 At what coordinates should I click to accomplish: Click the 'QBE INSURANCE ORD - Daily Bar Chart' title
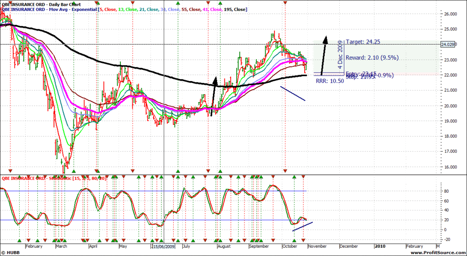tap(42, 5)
